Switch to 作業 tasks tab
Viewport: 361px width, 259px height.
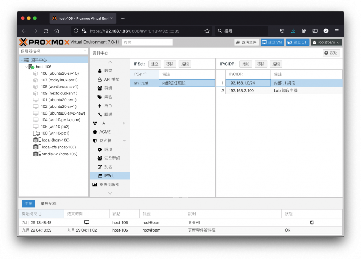click(x=28, y=204)
